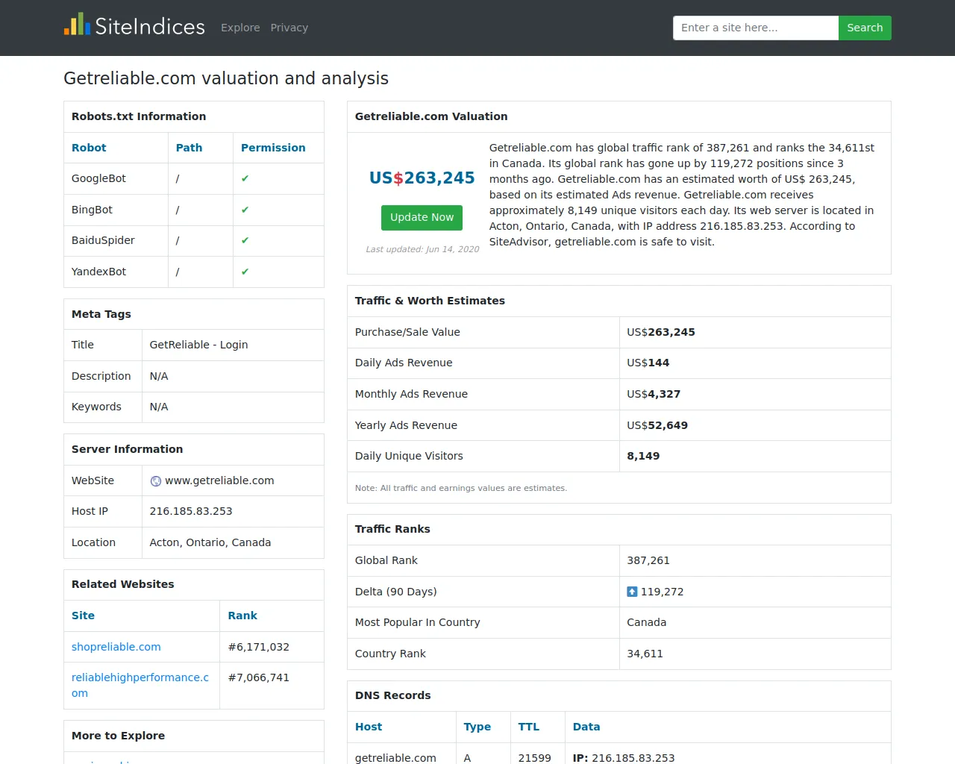
Task: Open the Explore navigation menu item
Action: 240,28
